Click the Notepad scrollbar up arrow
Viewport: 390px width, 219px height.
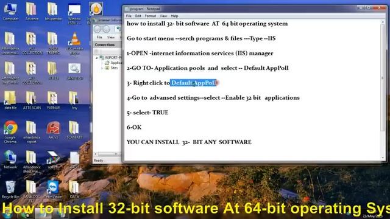[383, 23]
